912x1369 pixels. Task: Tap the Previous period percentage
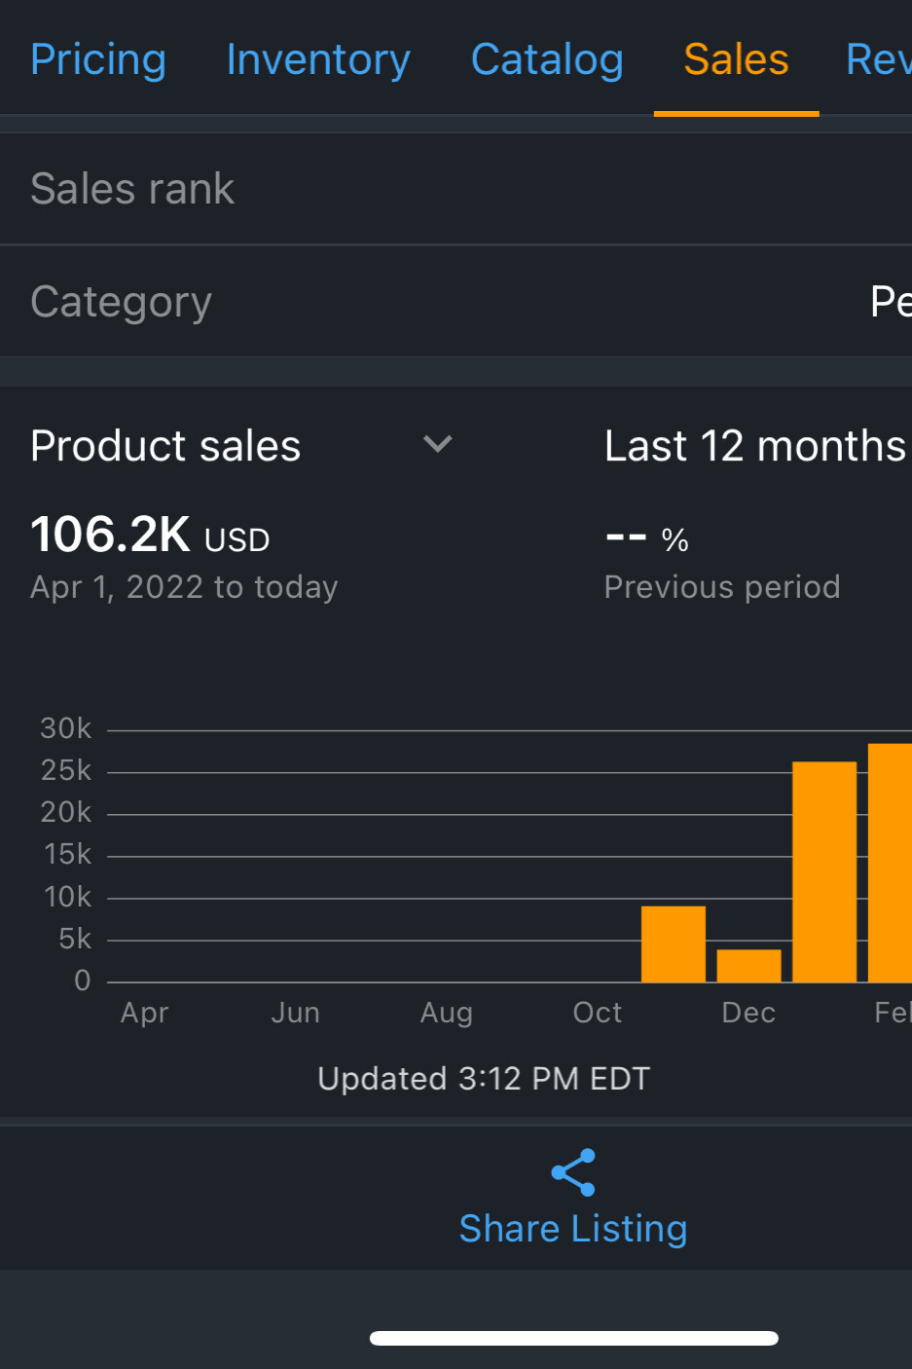point(646,538)
